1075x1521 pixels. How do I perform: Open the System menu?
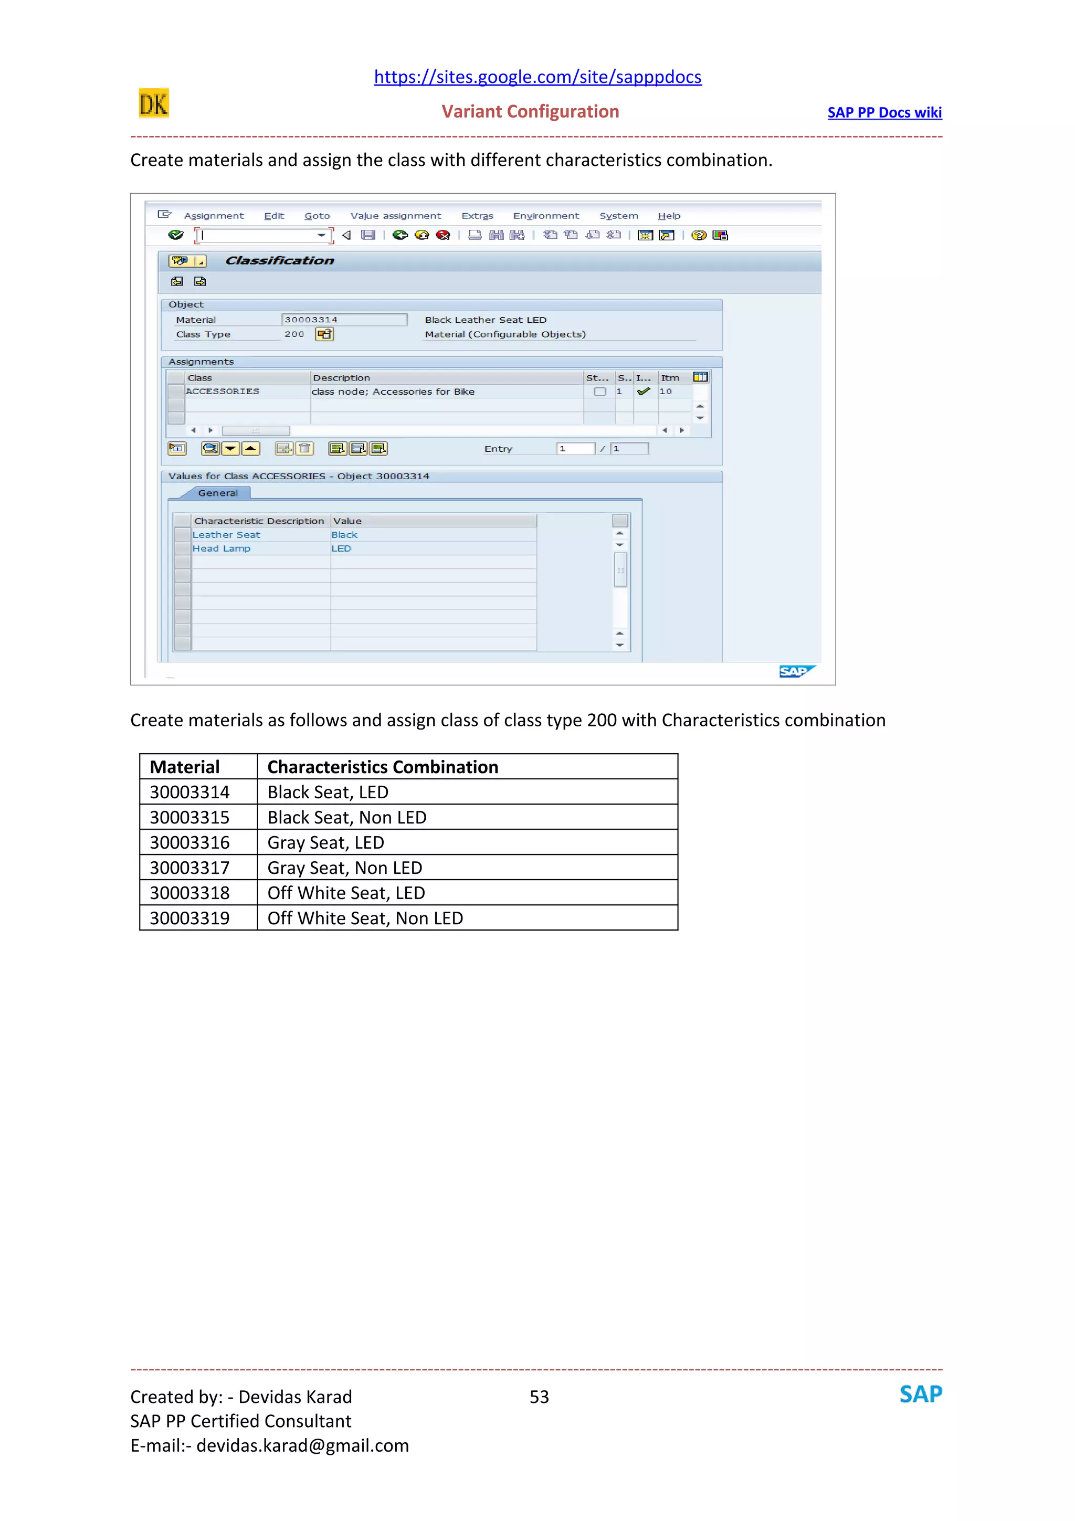(619, 216)
